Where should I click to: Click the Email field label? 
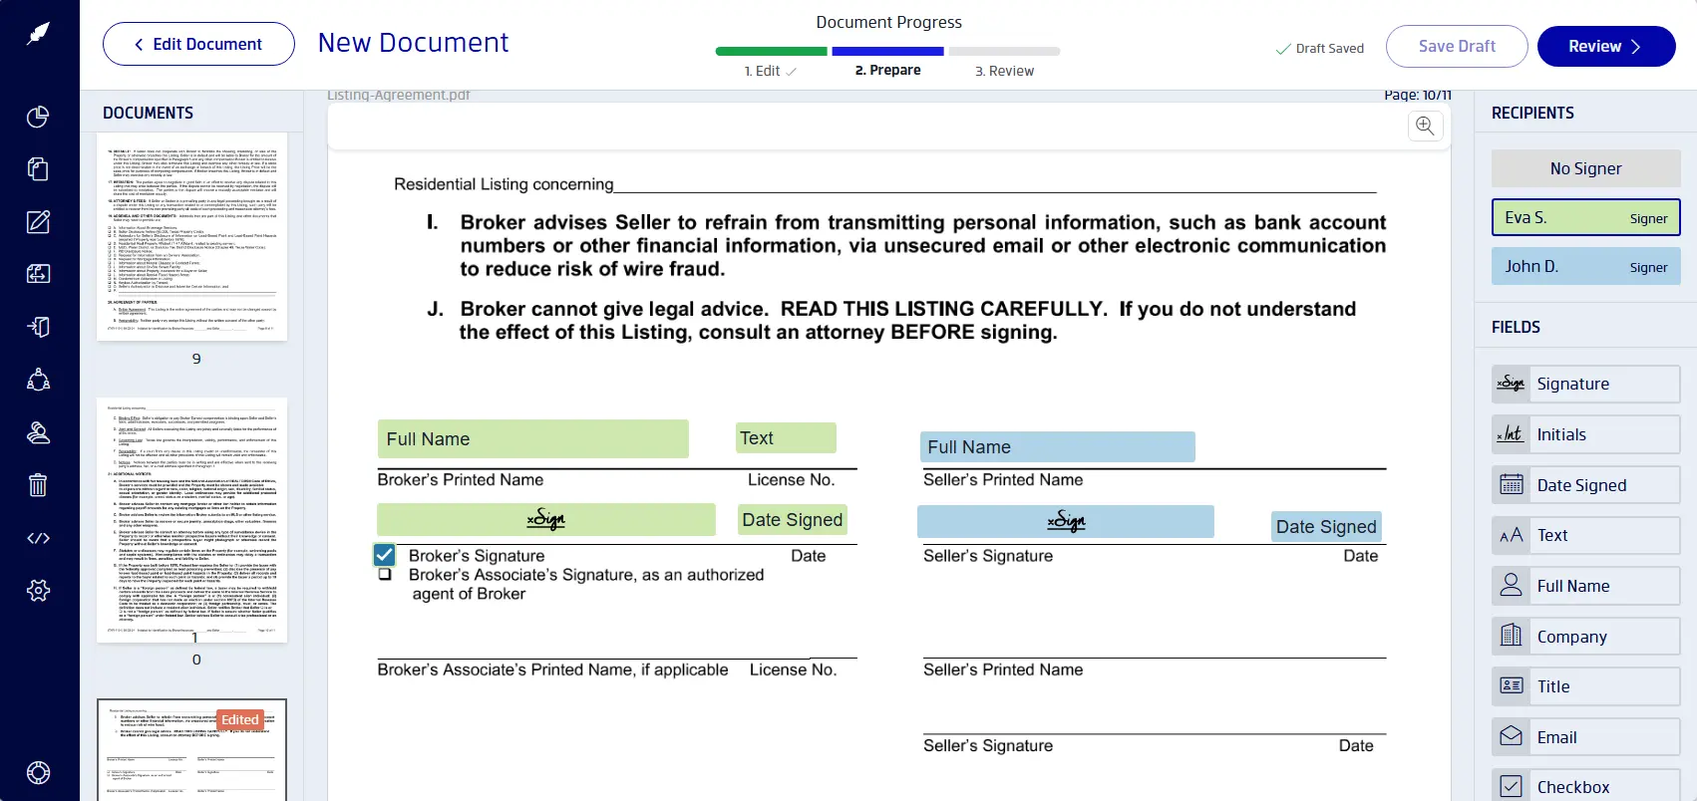tap(1556, 737)
